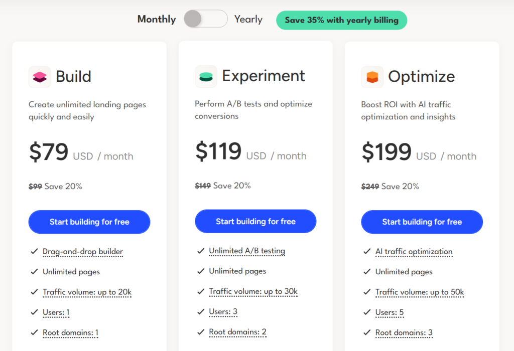The image size is (514, 351).
Task: Start building for free on Build plan
Action: coord(89,222)
